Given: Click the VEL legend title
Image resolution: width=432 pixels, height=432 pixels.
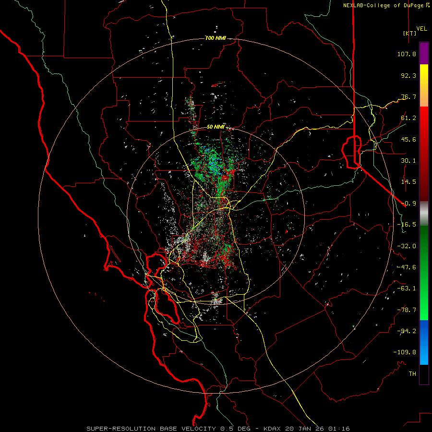Looking at the screenshot, I should click(421, 29).
